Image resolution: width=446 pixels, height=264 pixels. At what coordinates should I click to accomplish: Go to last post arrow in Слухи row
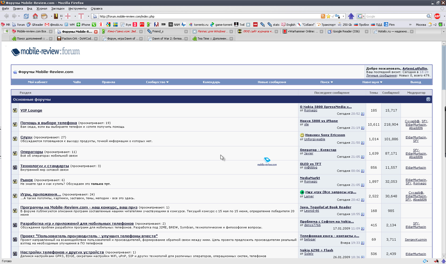[x=363, y=143]
